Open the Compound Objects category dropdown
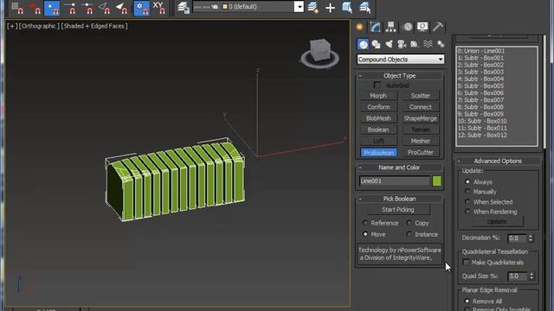The height and width of the screenshot is (311, 554). [400, 60]
